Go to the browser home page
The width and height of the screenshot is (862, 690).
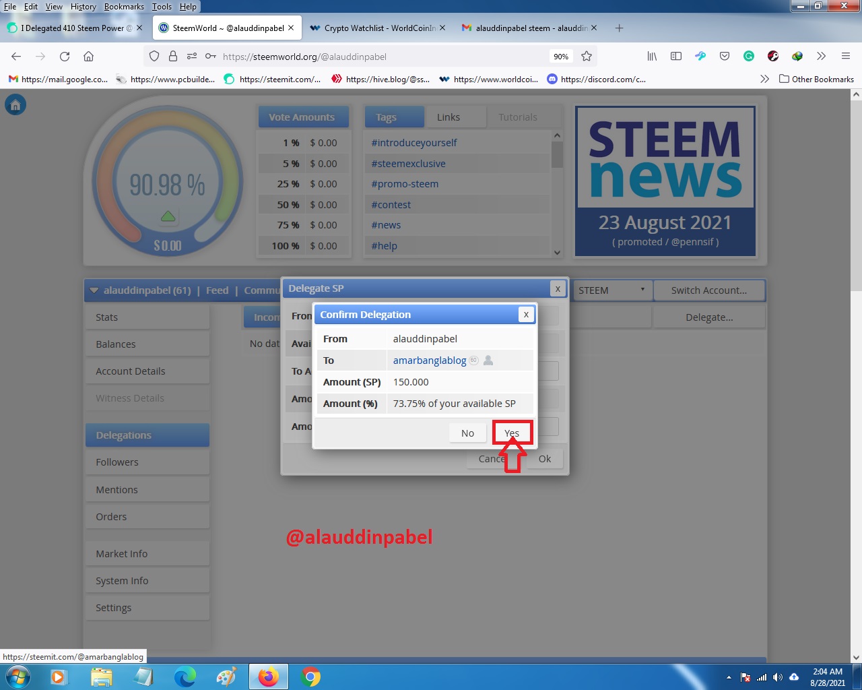coord(88,57)
